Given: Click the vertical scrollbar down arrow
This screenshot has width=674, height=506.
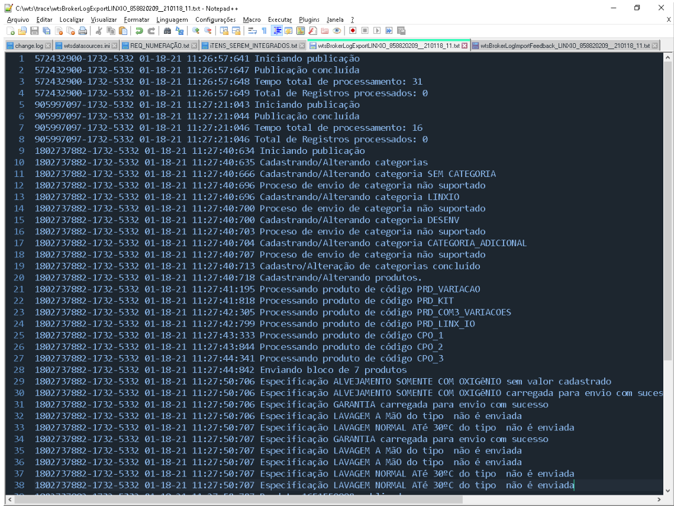Looking at the screenshot, I should pyautogui.click(x=667, y=491).
